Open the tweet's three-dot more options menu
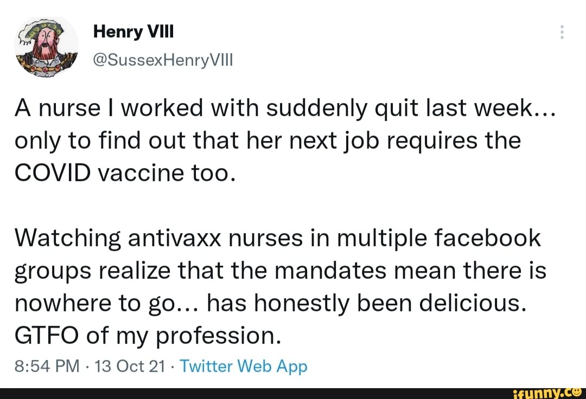 562,33
